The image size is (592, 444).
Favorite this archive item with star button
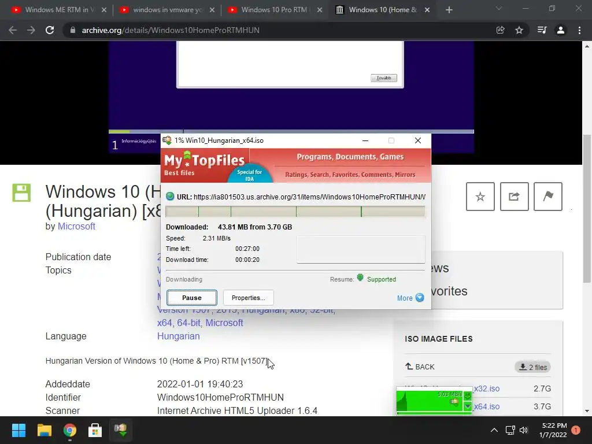point(480,197)
